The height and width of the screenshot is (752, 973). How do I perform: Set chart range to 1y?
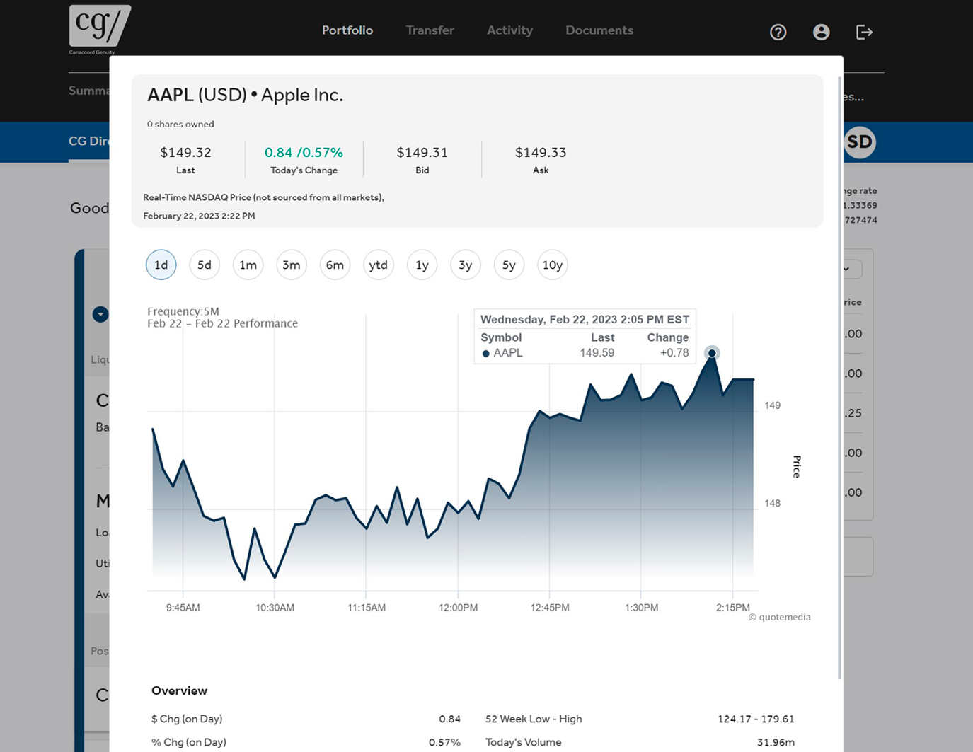click(422, 265)
